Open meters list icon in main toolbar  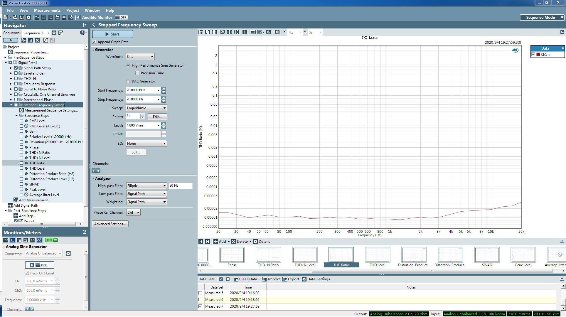point(50,17)
